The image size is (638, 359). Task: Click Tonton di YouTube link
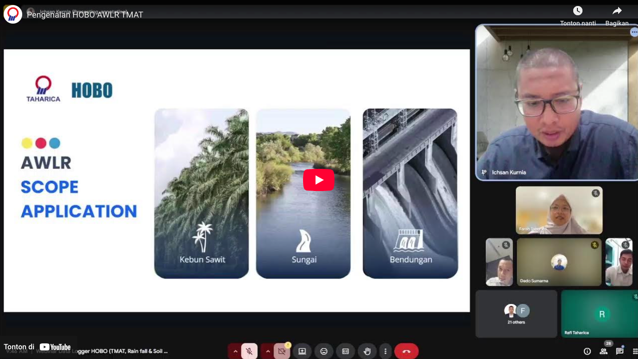(37, 347)
